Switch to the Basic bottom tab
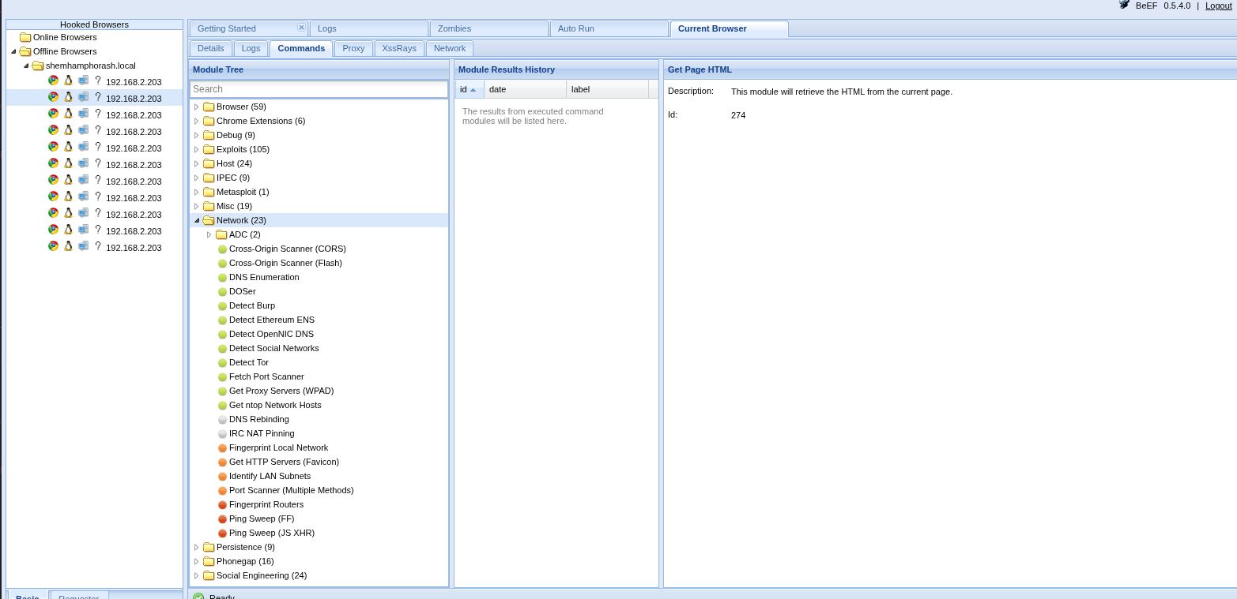Viewport: 1237px width, 599px height. pos(28,596)
